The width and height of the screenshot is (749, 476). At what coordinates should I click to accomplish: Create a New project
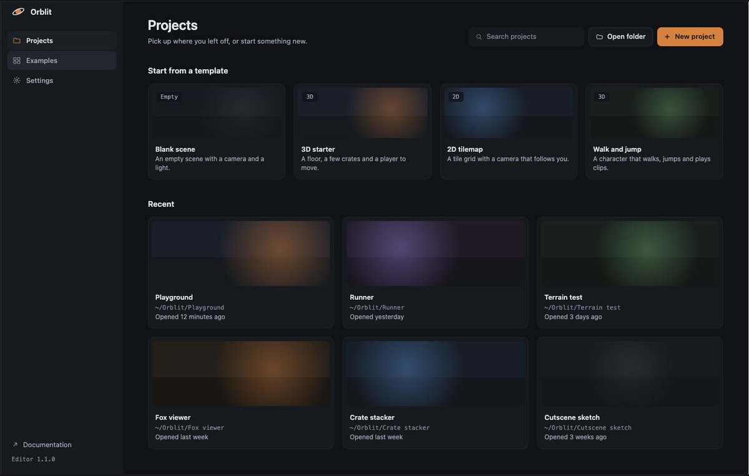coord(690,37)
